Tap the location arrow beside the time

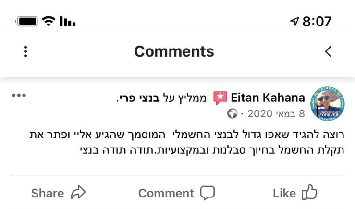(294, 22)
